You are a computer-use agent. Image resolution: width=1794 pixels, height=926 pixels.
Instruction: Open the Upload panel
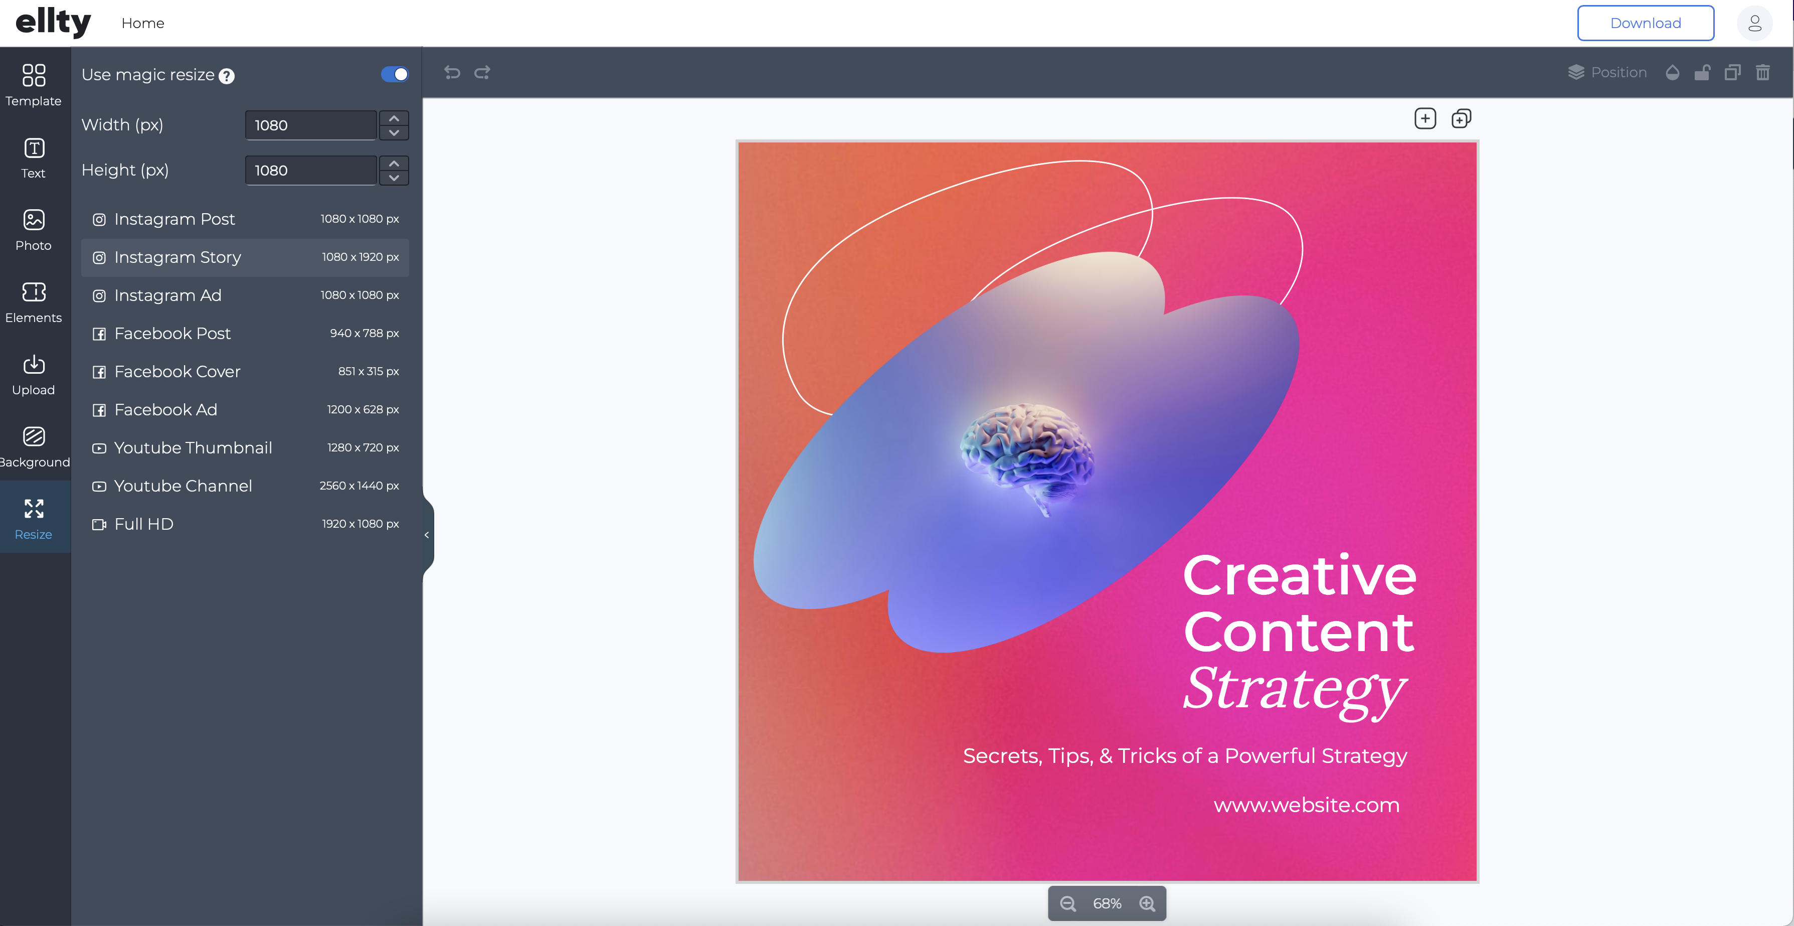(33, 374)
